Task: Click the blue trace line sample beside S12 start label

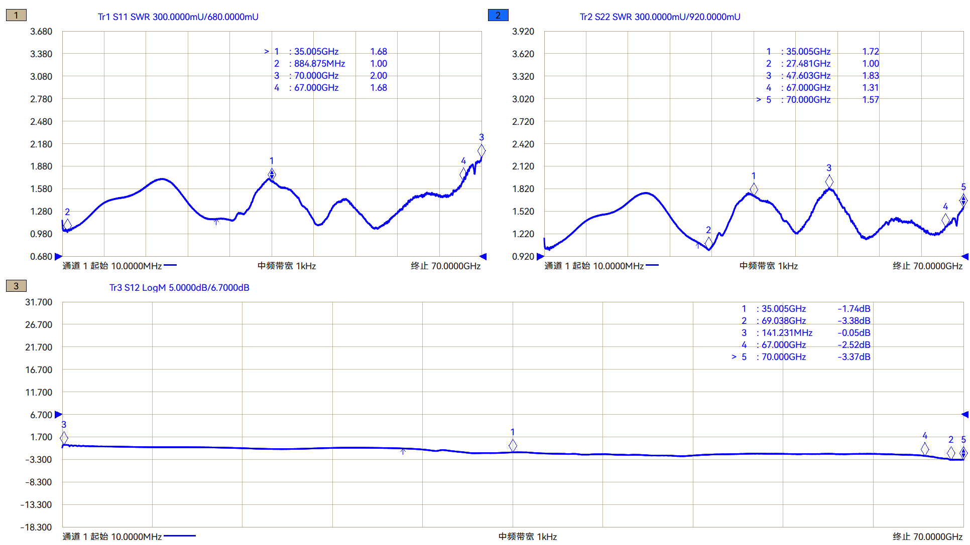Action: (179, 536)
